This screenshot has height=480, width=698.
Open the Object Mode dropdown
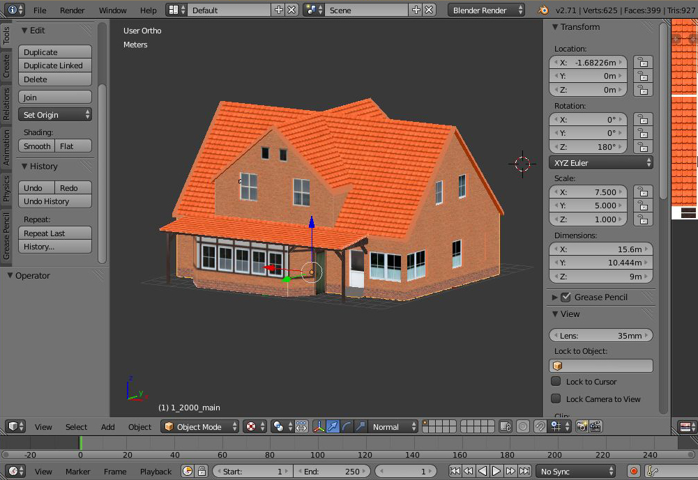201,426
